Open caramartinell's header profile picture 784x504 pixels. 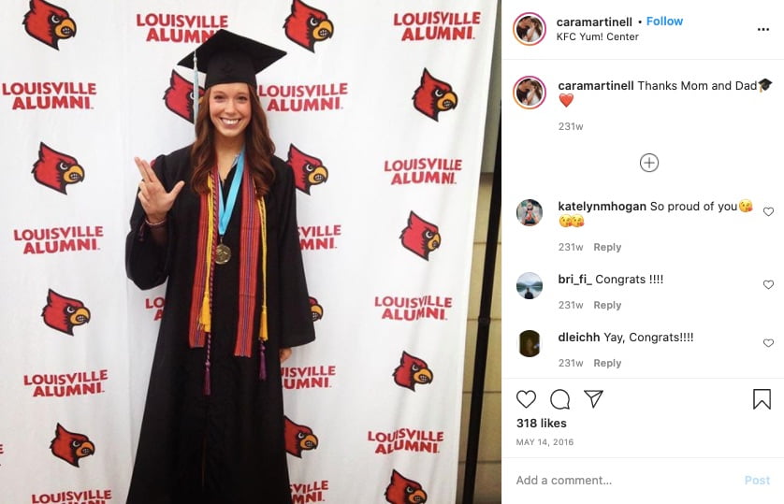(530, 29)
